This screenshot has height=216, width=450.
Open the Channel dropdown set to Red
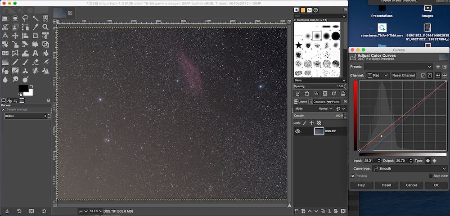[x=378, y=76]
